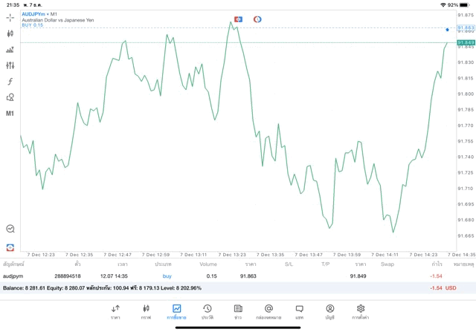This screenshot has height=332, width=476.
Task: Click the circular red-blue chart icon
Action: [x=257, y=19]
